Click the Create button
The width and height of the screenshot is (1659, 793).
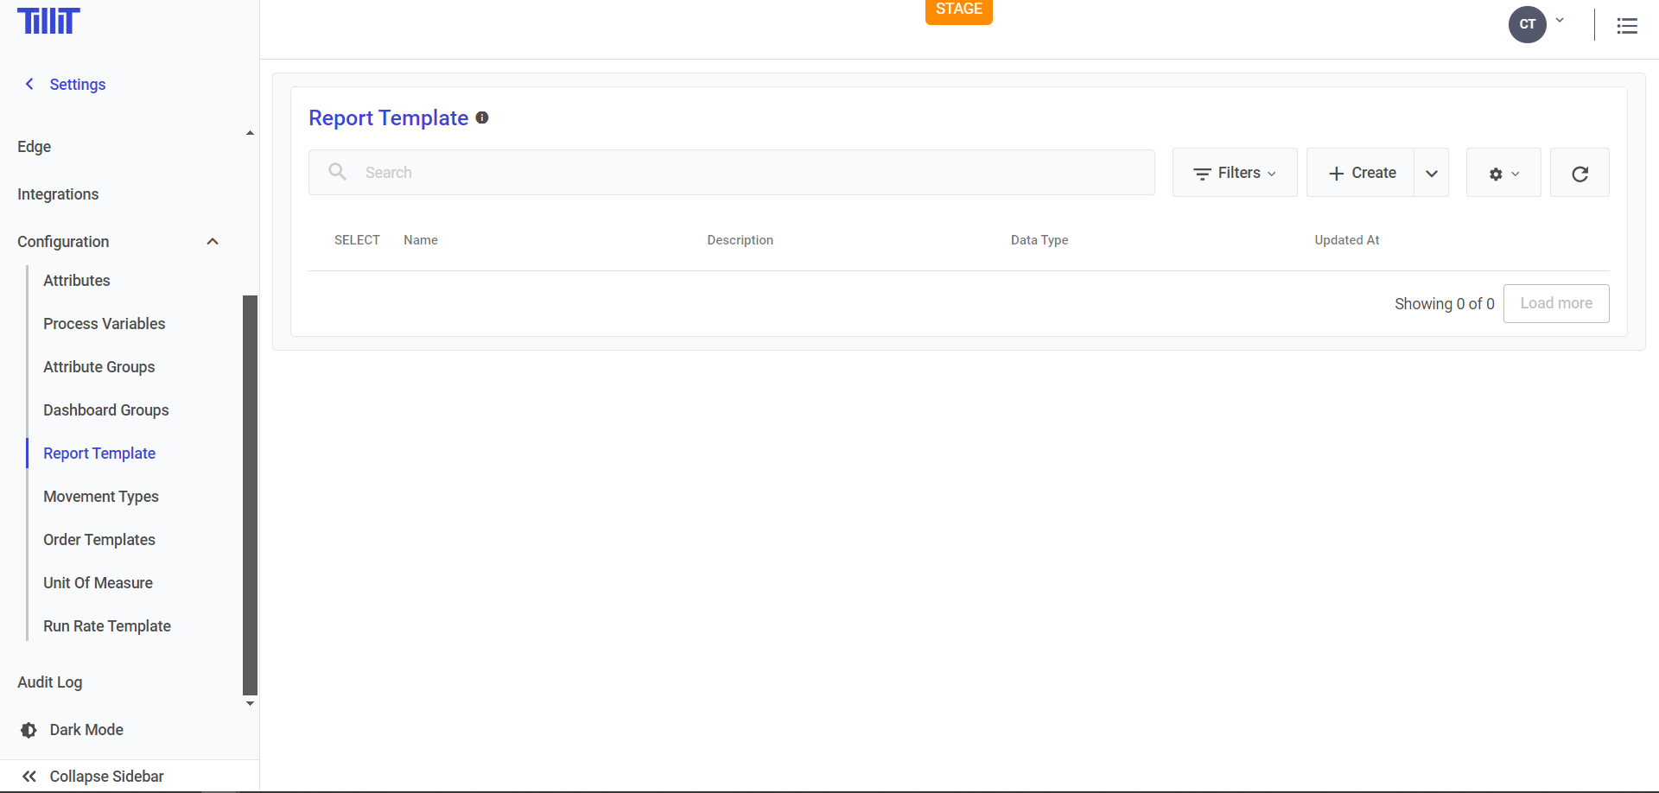coord(1361,173)
